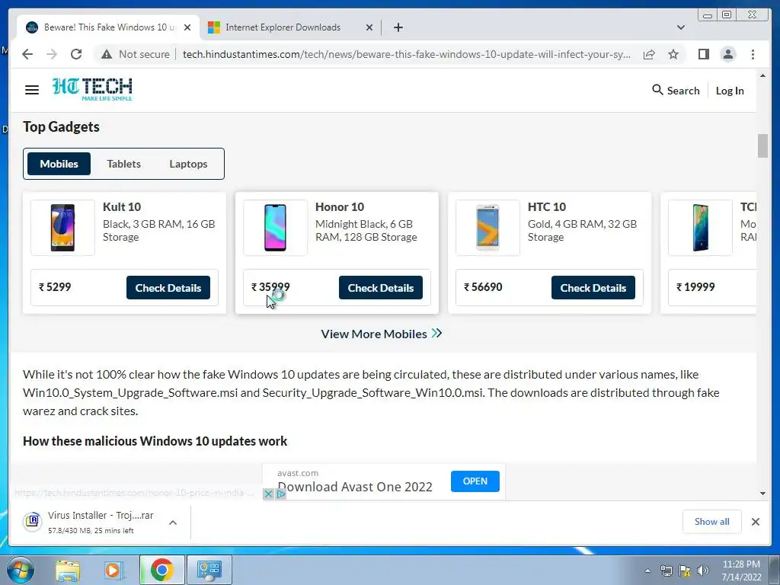
Task: Click Chrome icon in taskbar
Action: click(x=161, y=570)
